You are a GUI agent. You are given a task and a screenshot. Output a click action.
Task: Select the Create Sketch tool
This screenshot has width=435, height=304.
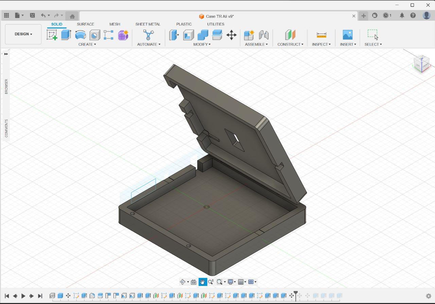coord(52,35)
